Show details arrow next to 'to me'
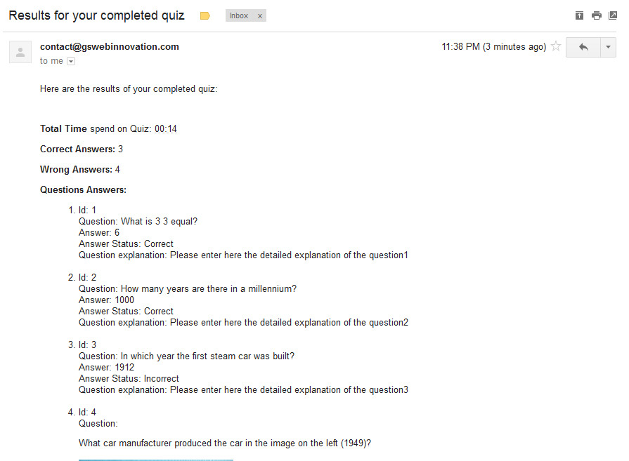Image resolution: width=629 pixels, height=461 pixels. point(71,61)
